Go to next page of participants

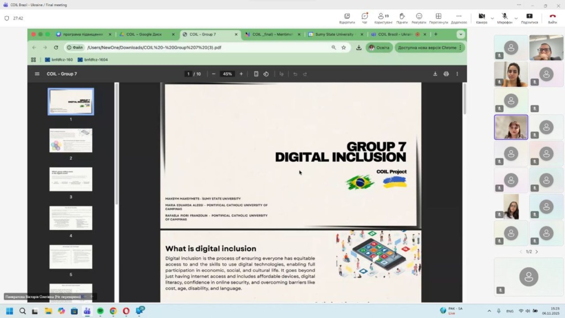click(x=536, y=252)
